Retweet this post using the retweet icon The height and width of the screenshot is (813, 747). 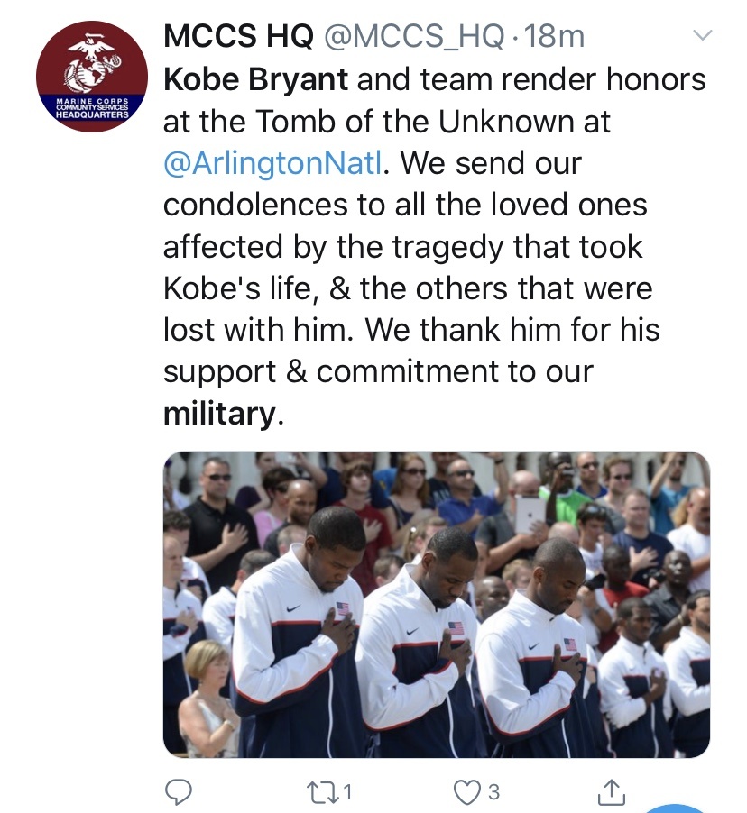[x=320, y=792]
